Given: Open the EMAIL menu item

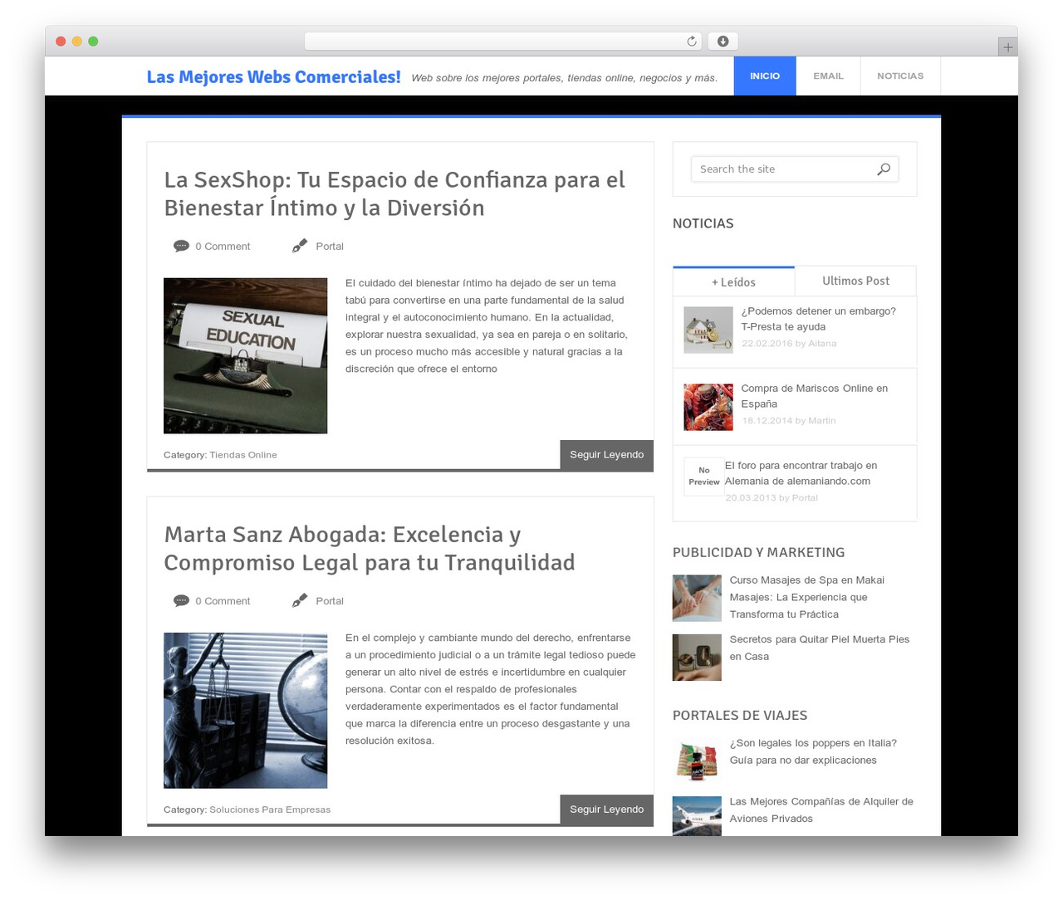Looking at the screenshot, I should tap(828, 76).
